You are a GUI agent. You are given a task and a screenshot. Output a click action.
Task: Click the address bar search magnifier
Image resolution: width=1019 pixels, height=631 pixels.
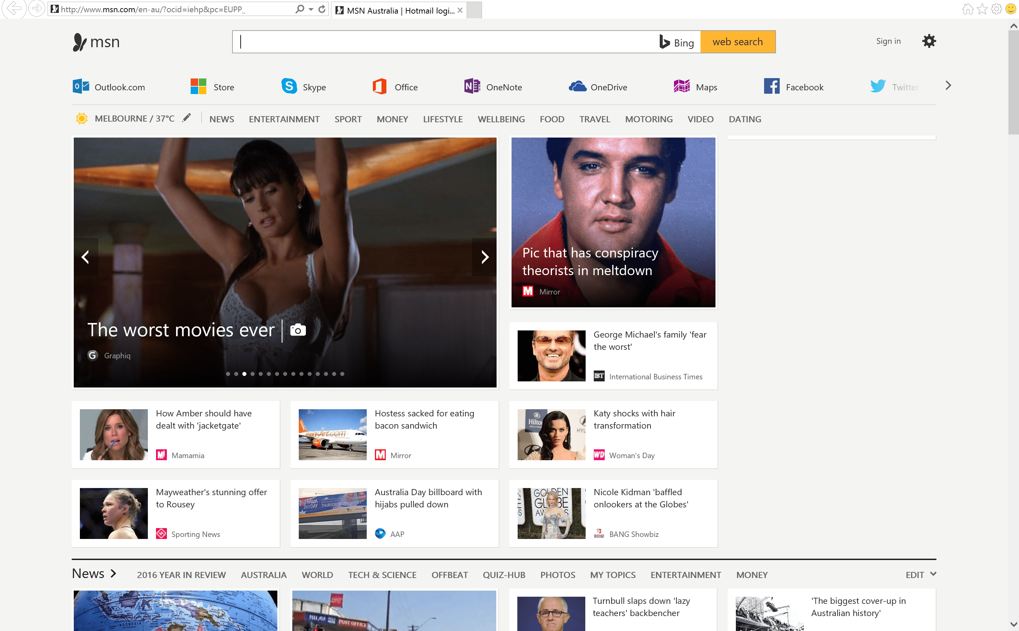[299, 9]
